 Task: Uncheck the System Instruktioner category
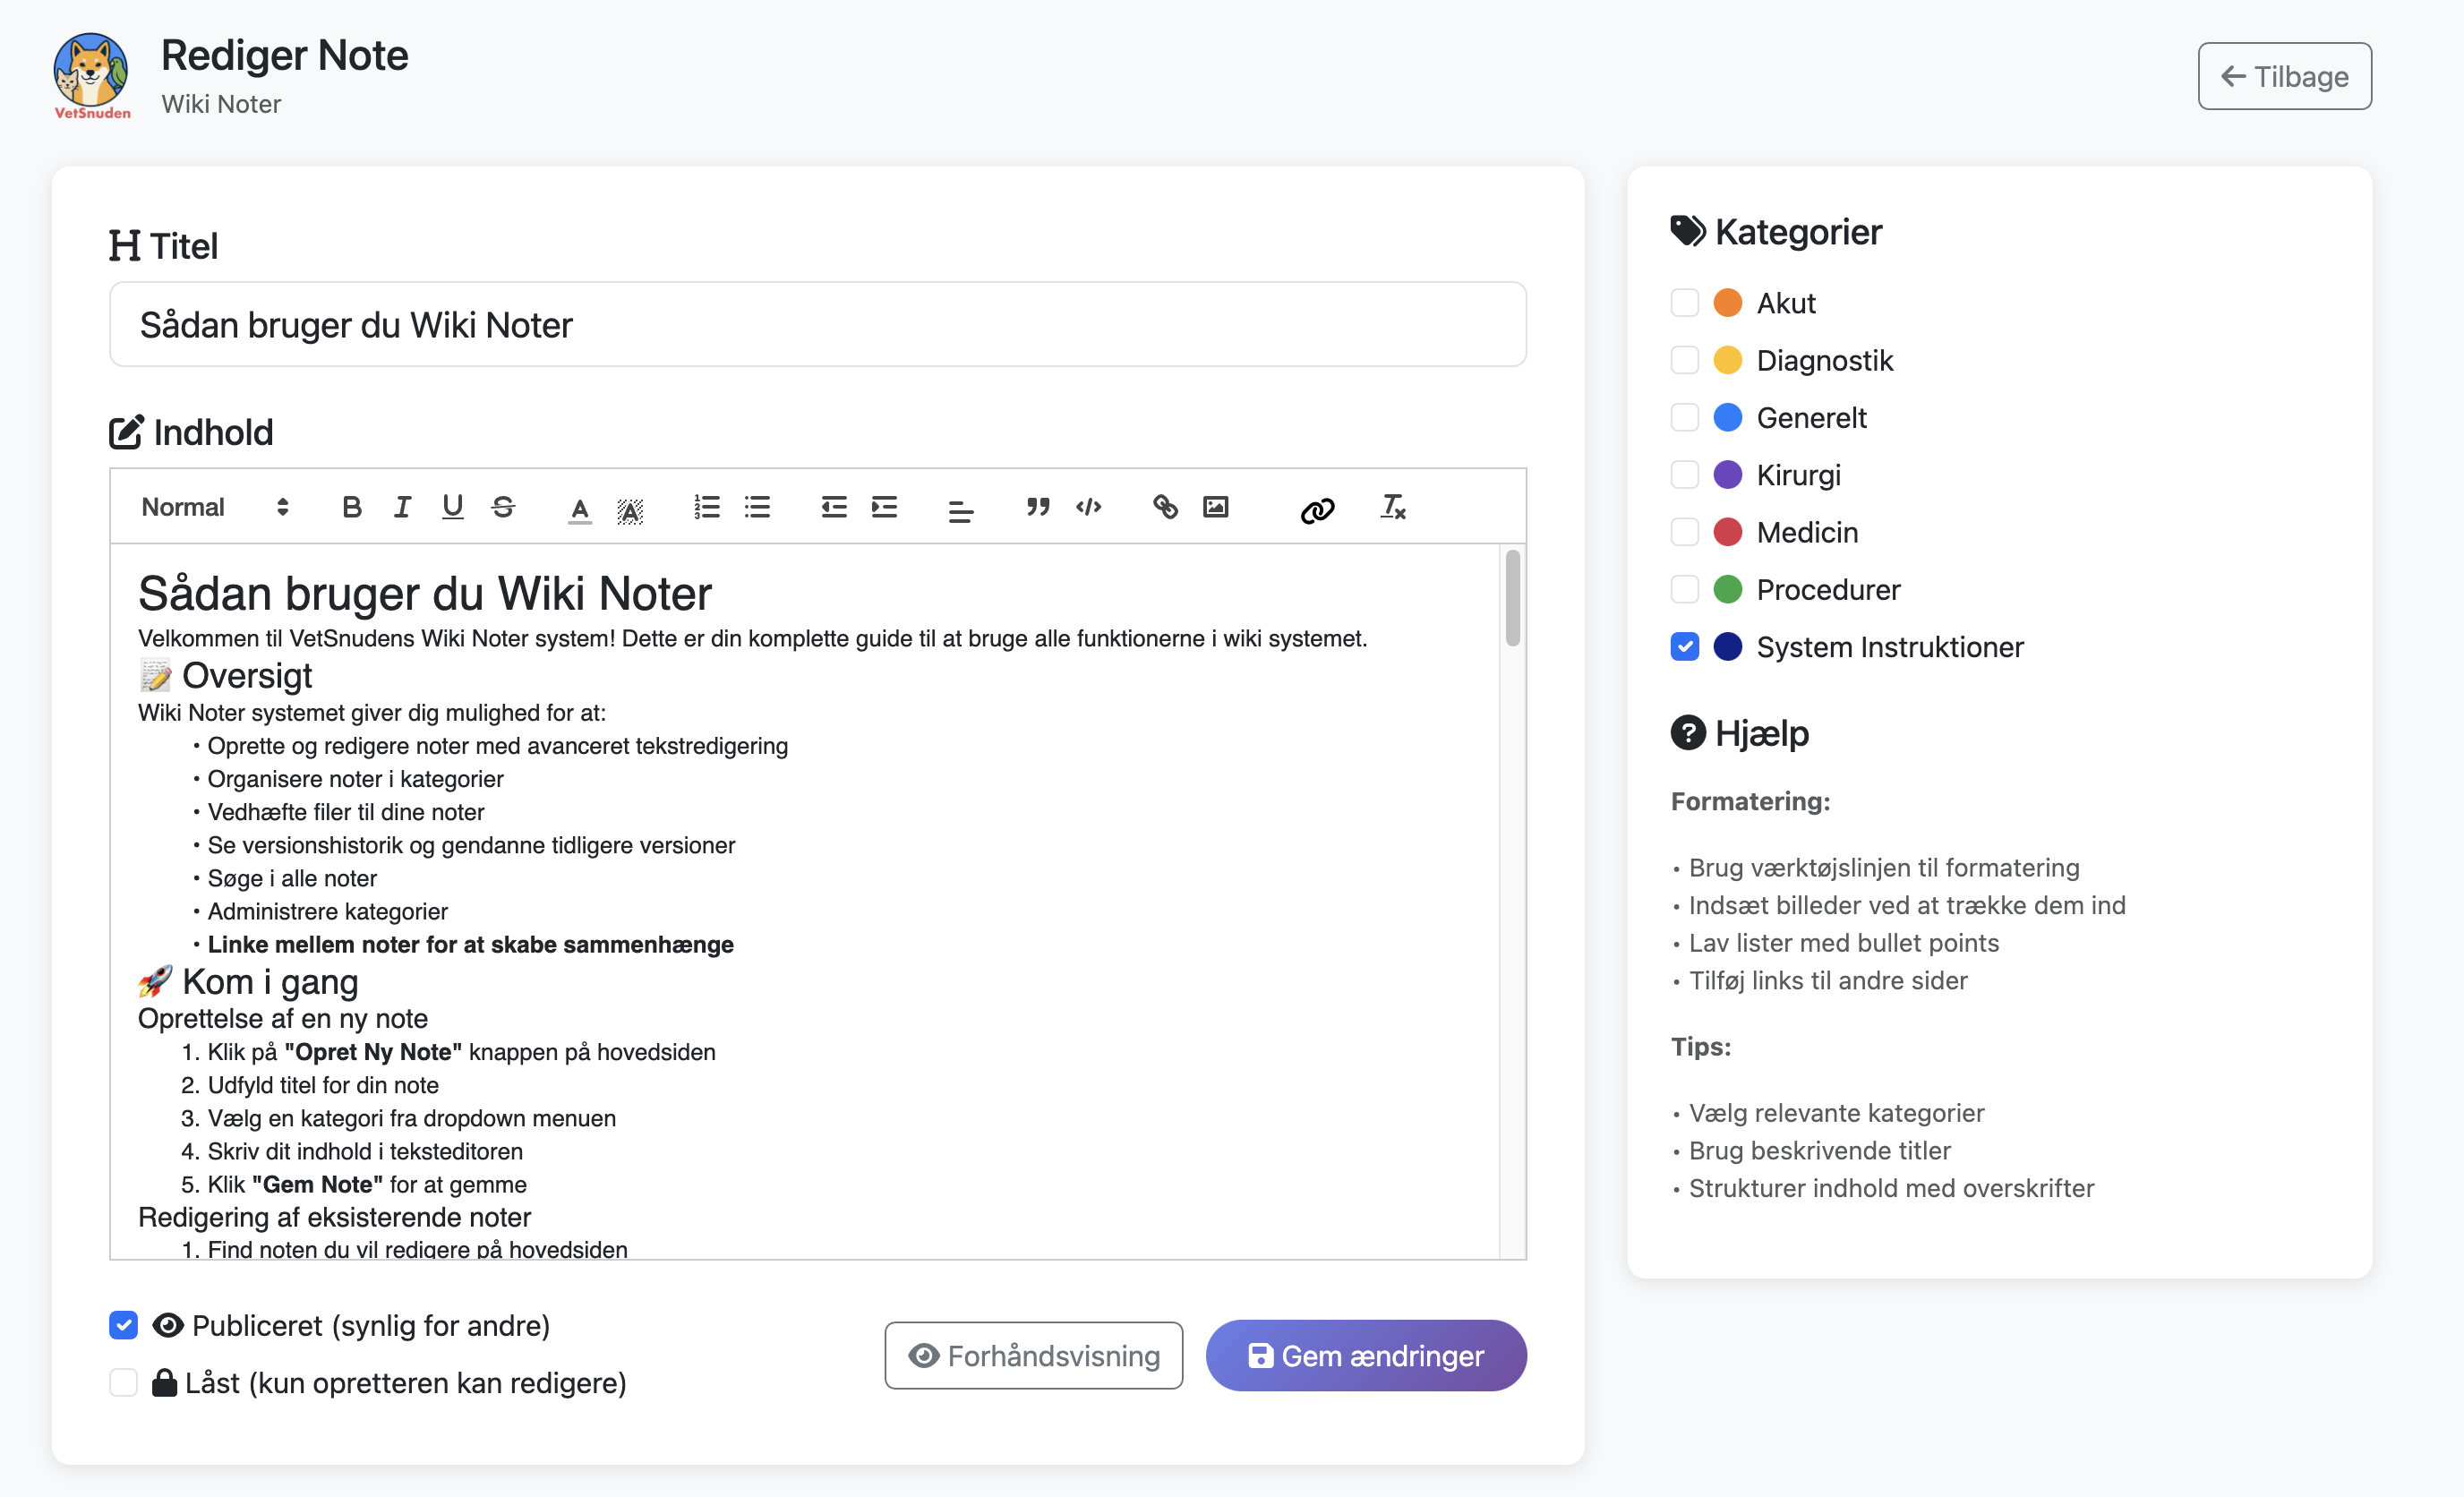[x=1684, y=646]
